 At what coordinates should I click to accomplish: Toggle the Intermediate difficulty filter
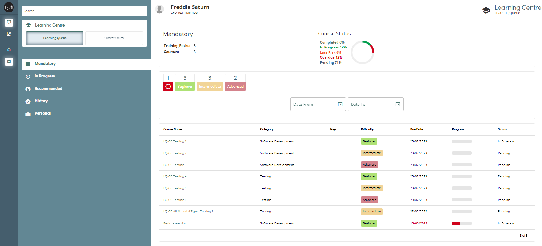coord(210,87)
